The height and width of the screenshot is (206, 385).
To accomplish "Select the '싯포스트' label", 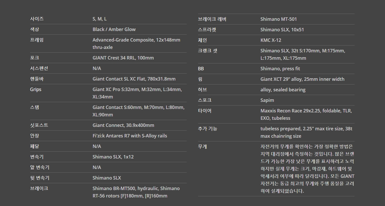I will coord(39,125).
